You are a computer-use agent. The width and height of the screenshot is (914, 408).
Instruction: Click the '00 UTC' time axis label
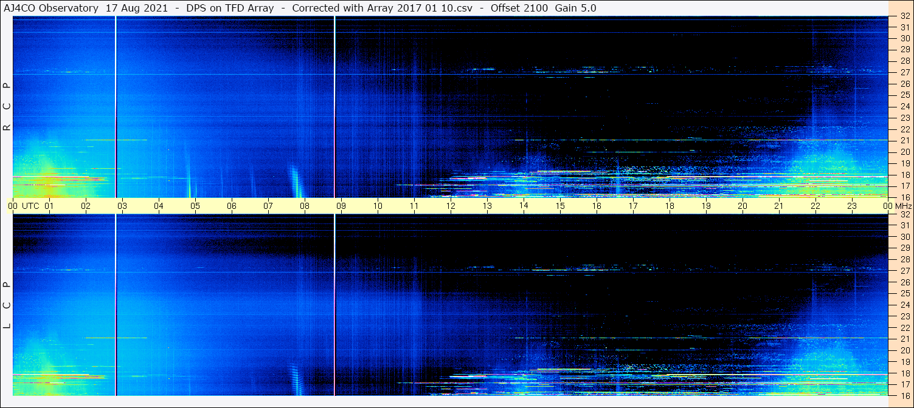23,206
